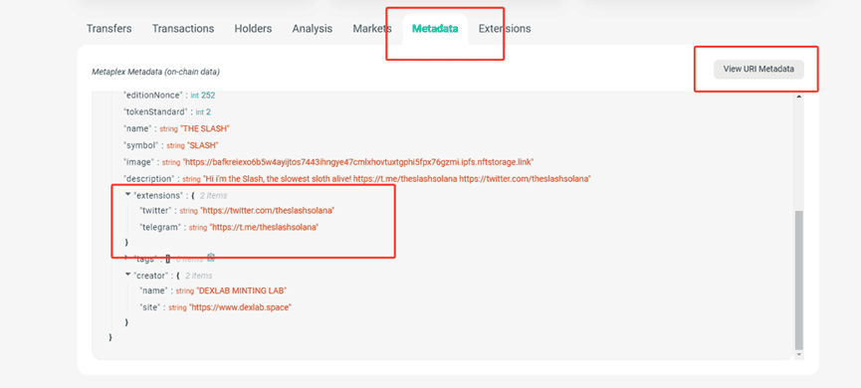Click the "THE SLASH" name value

(x=205, y=128)
